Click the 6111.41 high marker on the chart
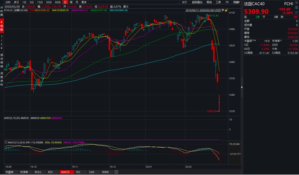The width and height of the screenshot is (299, 175). coord(214,16)
